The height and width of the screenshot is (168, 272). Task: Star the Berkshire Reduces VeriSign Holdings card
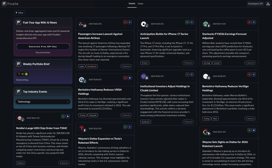[x=254, y=75]
